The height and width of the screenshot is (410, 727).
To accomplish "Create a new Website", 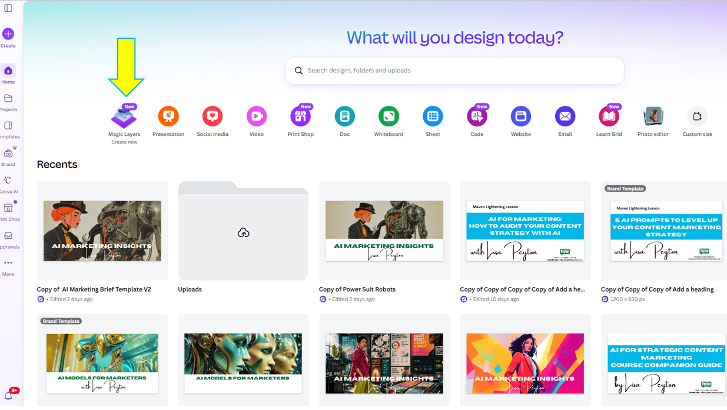I will 521,116.
